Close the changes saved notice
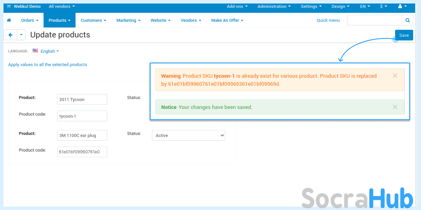Viewport: 421px width, 210px height. (x=395, y=107)
